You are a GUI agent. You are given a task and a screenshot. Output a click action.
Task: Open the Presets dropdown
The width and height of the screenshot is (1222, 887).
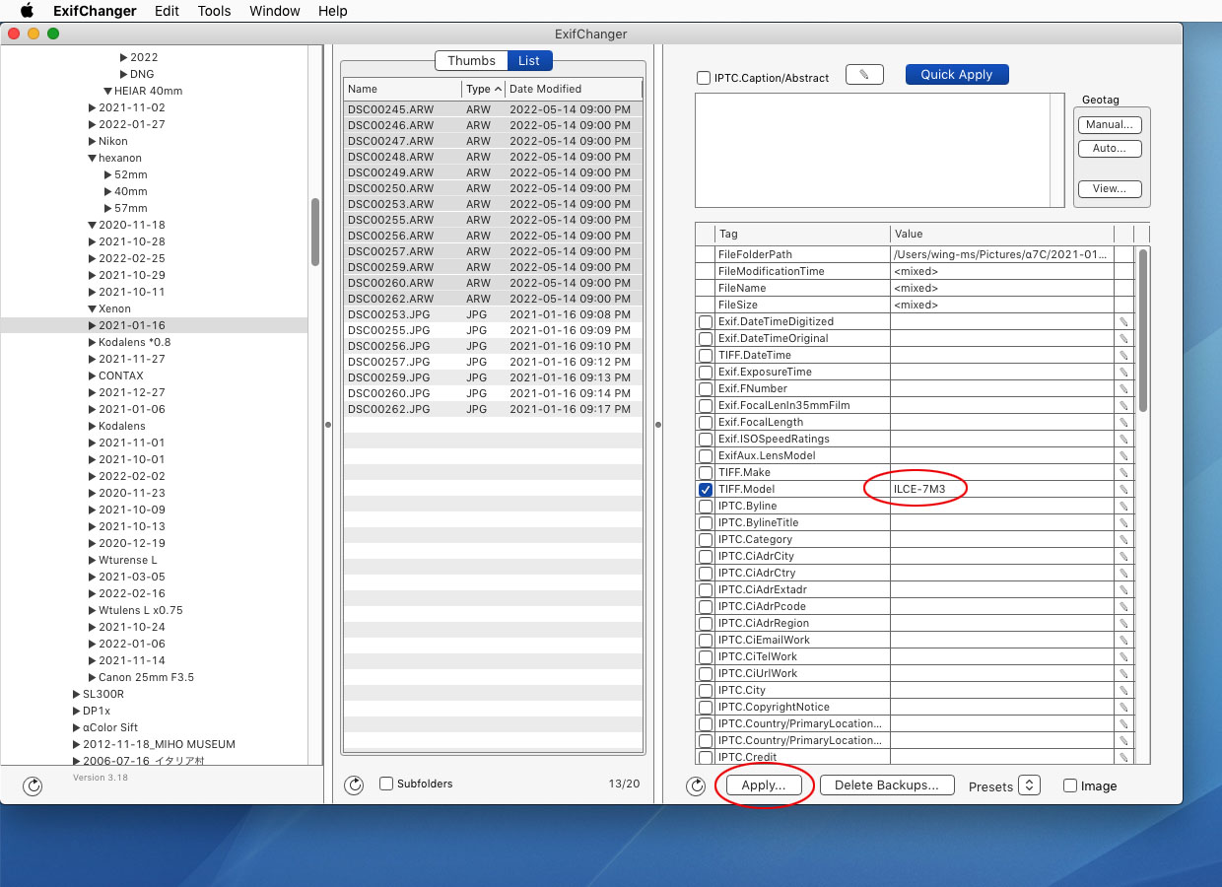tap(1029, 785)
